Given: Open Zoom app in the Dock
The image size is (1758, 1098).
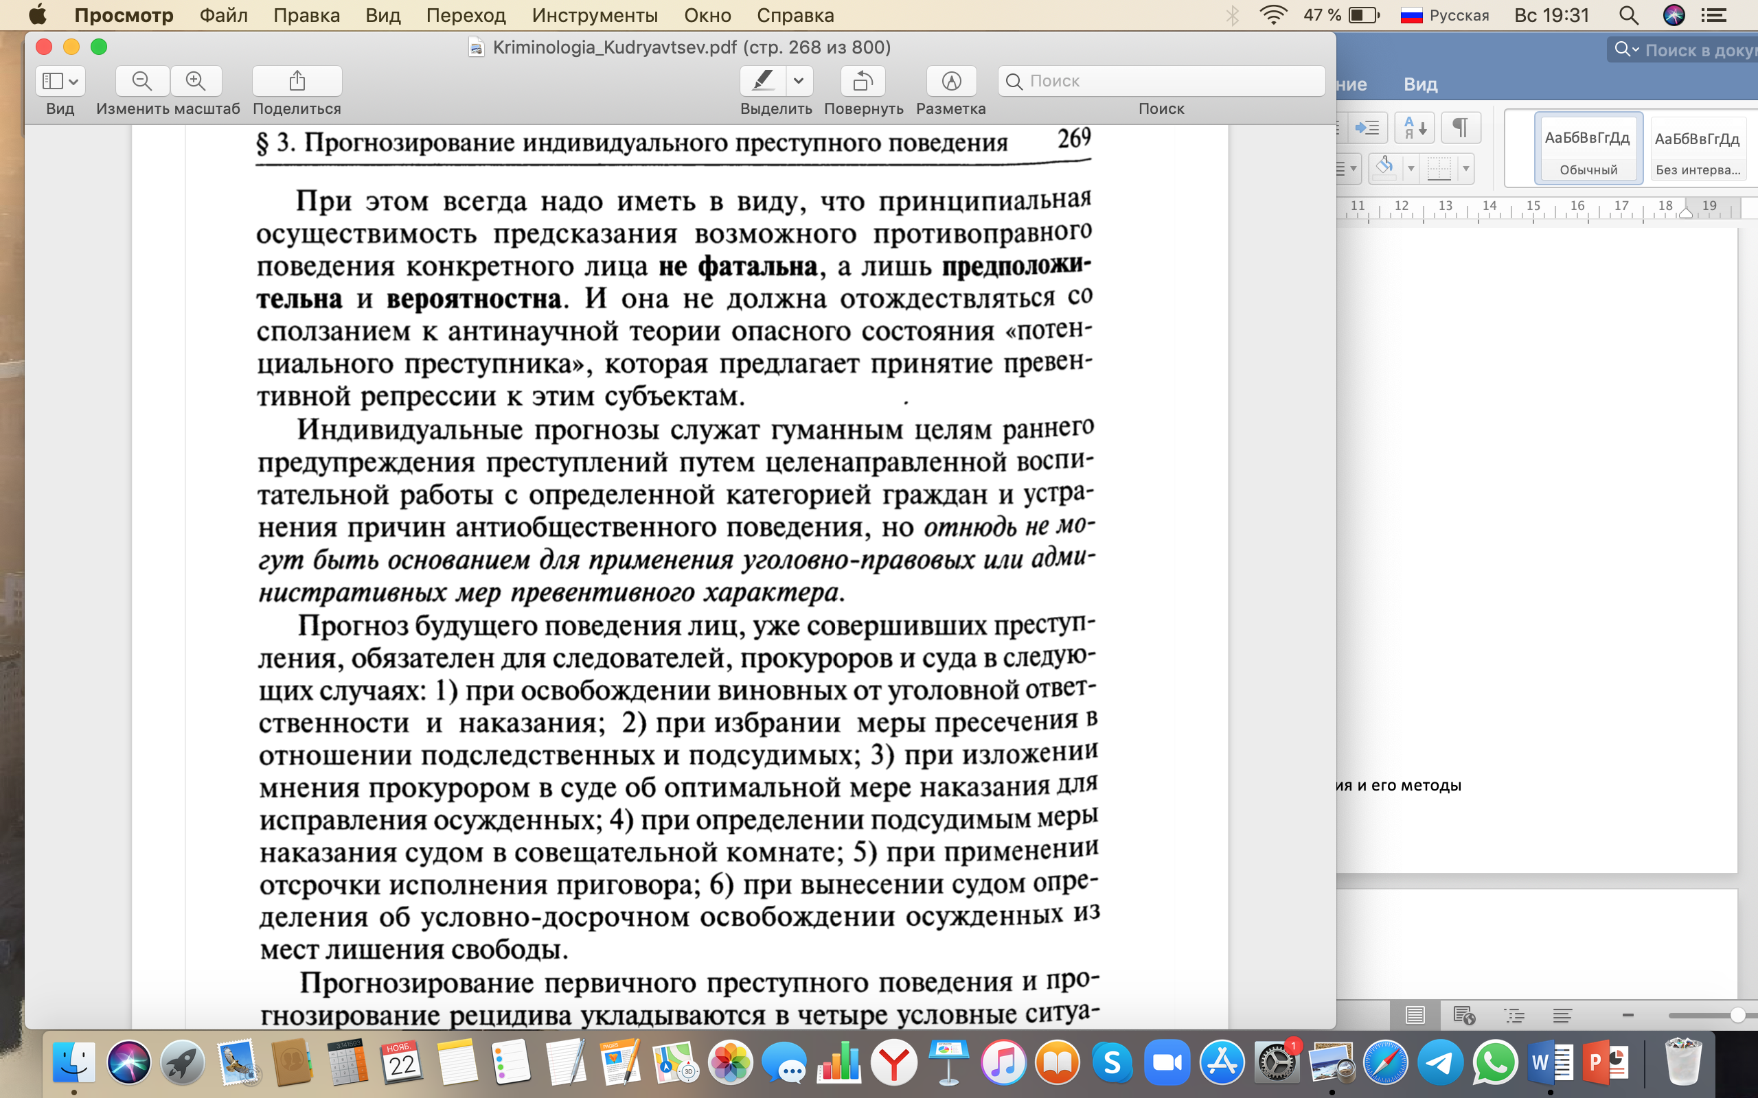Looking at the screenshot, I should click(1167, 1062).
